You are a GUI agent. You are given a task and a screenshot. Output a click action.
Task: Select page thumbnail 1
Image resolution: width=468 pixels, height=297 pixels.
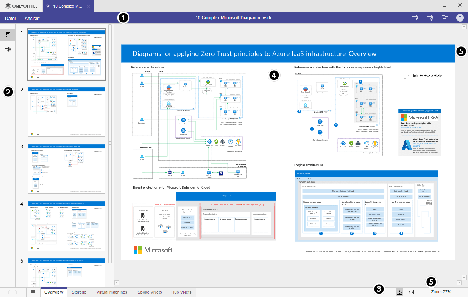tap(67, 55)
